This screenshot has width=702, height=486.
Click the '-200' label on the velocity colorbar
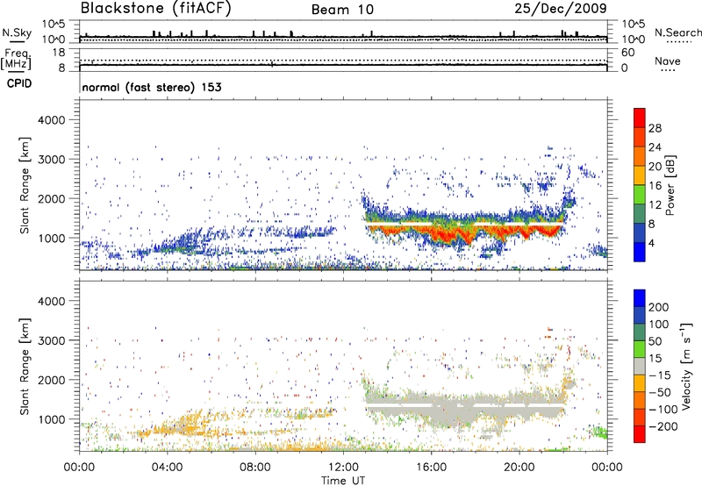click(x=663, y=426)
